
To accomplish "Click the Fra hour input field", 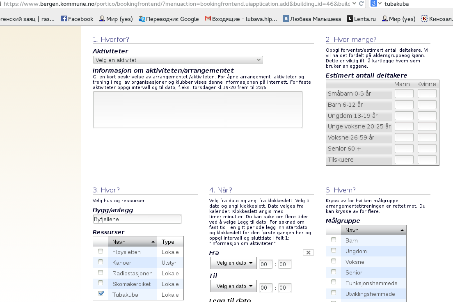I will [x=266, y=264].
